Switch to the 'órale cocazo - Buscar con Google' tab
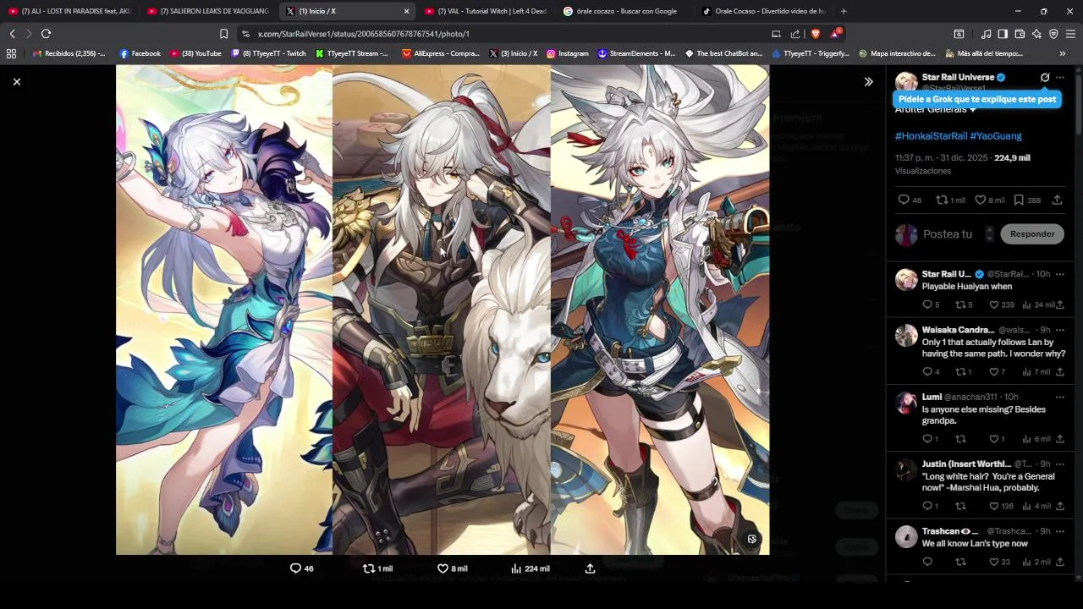Image resolution: width=1083 pixels, height=609 pixels. coord(624,11)
